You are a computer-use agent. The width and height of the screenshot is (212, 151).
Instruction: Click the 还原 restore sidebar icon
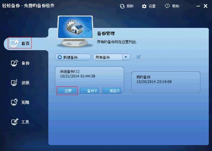pos(14,82)
